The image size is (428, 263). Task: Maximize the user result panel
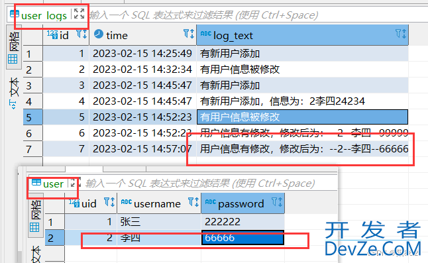click(76, 183)
